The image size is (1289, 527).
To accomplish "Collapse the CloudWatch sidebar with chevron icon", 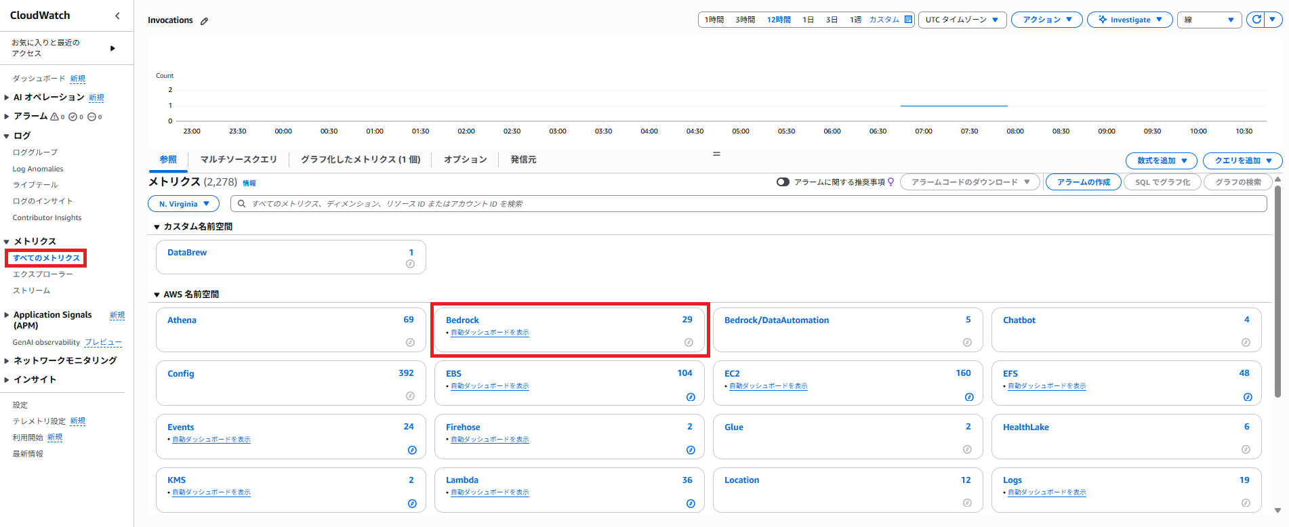I will click(x=117, y=16).
